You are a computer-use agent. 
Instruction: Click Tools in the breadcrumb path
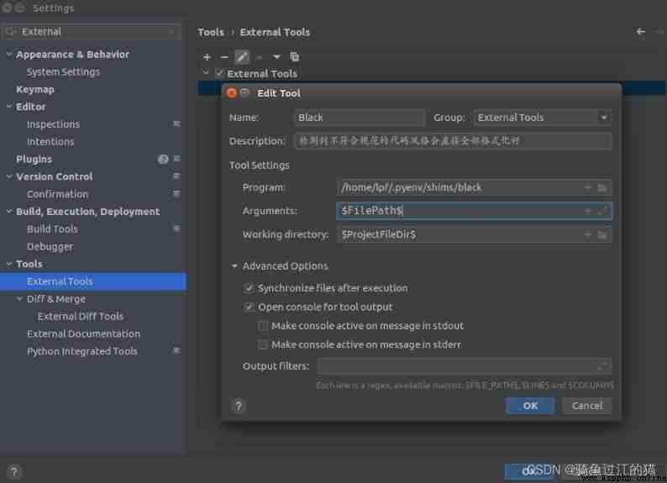click(x=211, y=32)
